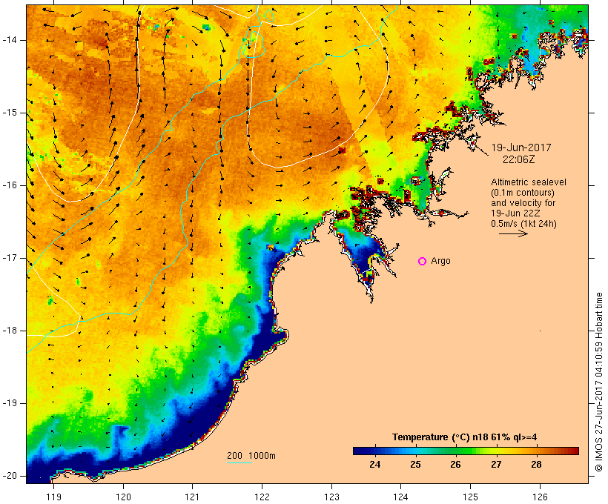Screen dimensions: 608x504
Task: Click latitude axis label '-17'
Action: 9,258
